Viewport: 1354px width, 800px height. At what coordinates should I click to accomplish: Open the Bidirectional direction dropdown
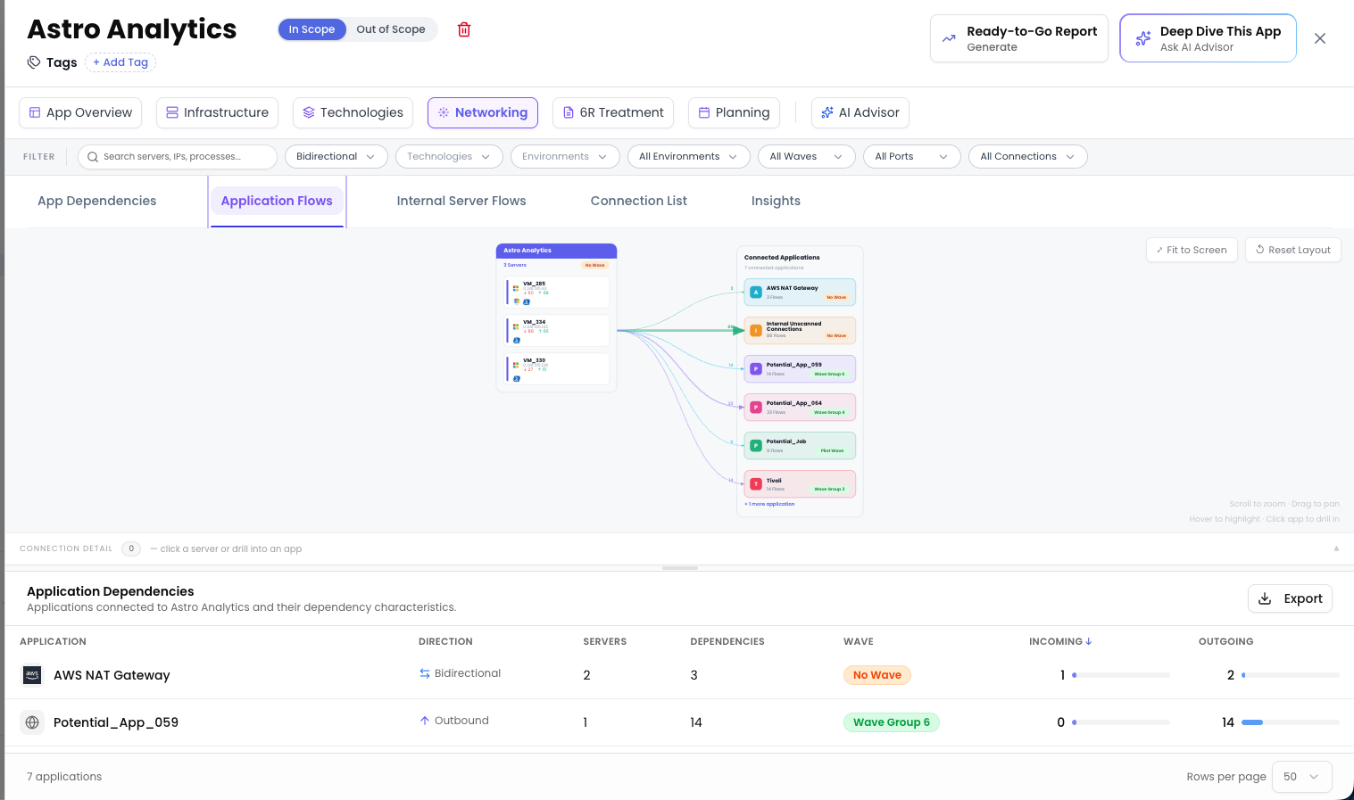(x=336, y=157)
